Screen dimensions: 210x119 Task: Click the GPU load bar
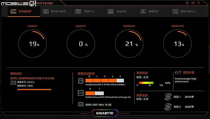coord(94,93)
